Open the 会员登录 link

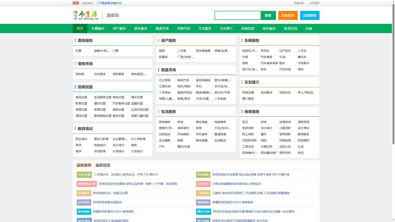314,3
